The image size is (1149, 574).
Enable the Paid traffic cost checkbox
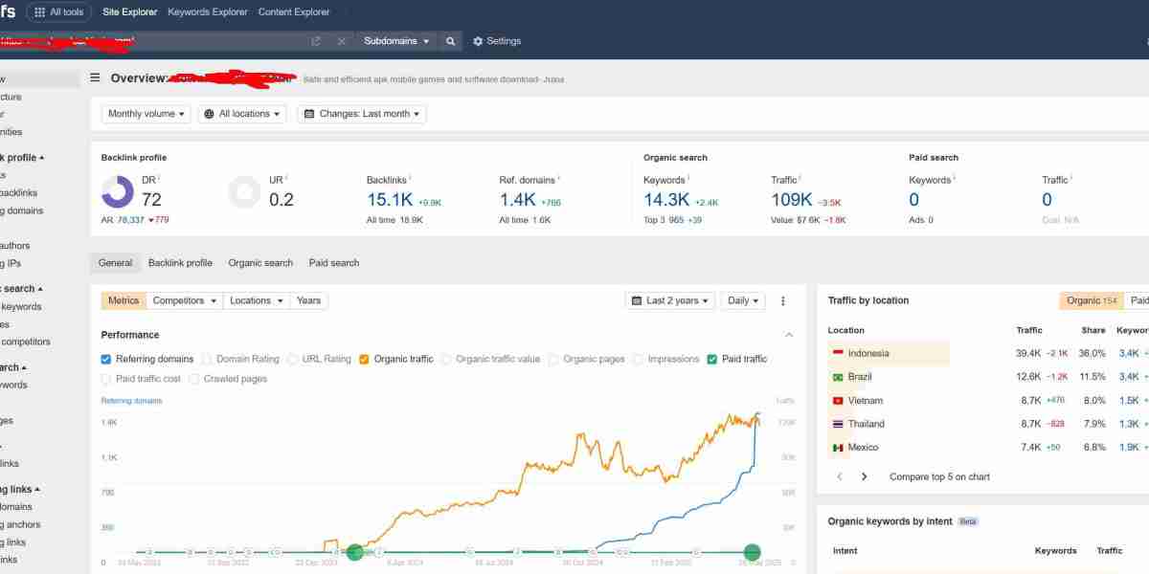[106, 380]
